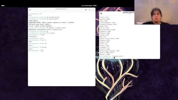The image size is (178, 100).
Task: Click the 'pwd' command line
Action: [36, 35]
